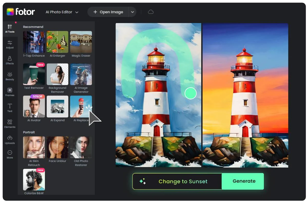Click the green brush cursor circle
Image resolution: width=308 pixels, height=205 pixels.
[190, 93]
